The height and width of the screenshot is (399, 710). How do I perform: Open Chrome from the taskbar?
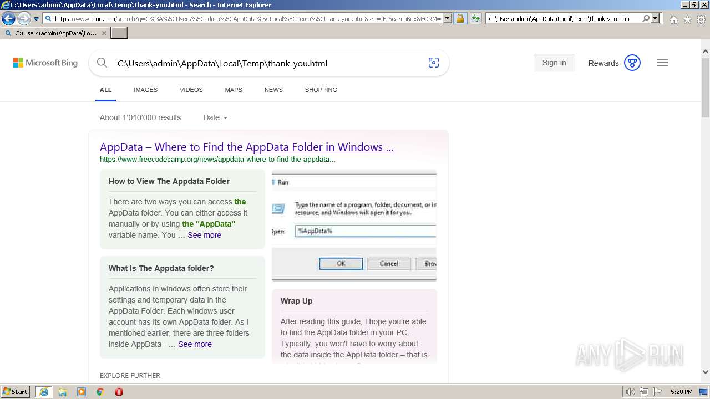[100, 392]
